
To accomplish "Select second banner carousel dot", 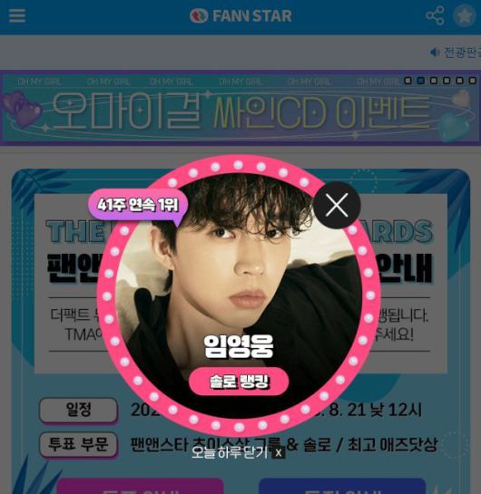I will [420, 81].
